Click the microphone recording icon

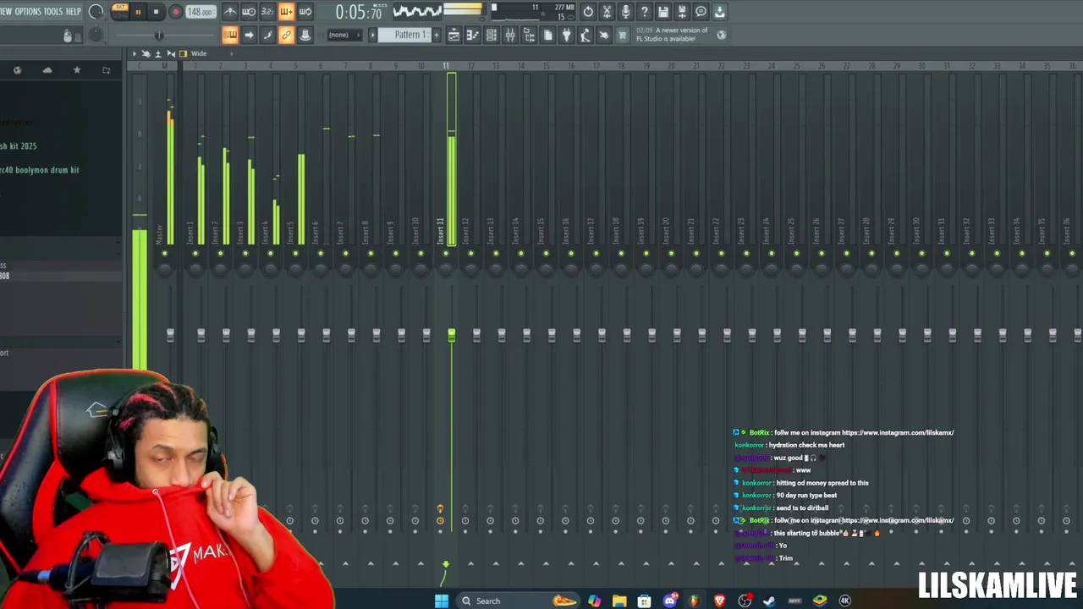coord(625,12)
